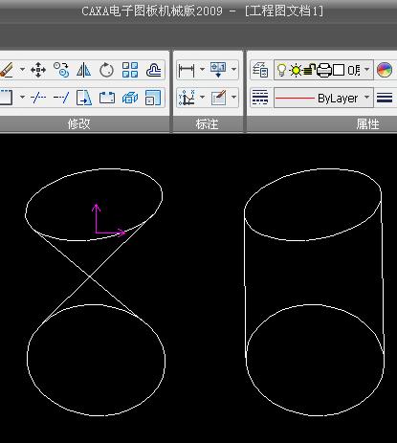Select the coordinate dimension tool

pyautogui.click(x=187, y=98)
